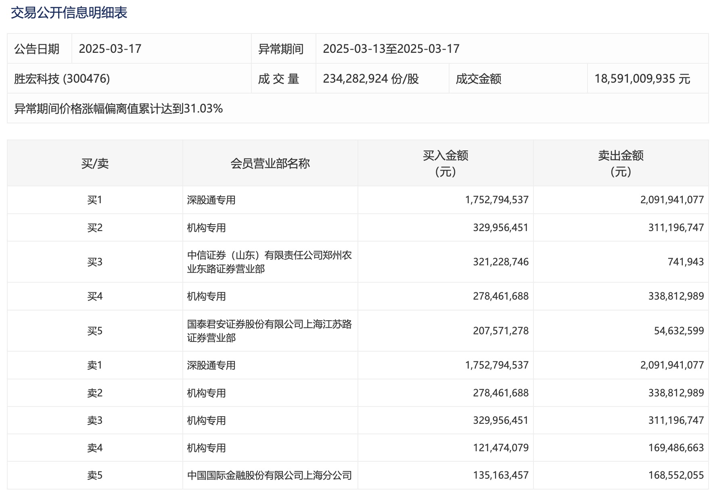Viewport: 711px width, 496px height.
Task: Click the 卖5 row label
Action: (x=95, y=475)
